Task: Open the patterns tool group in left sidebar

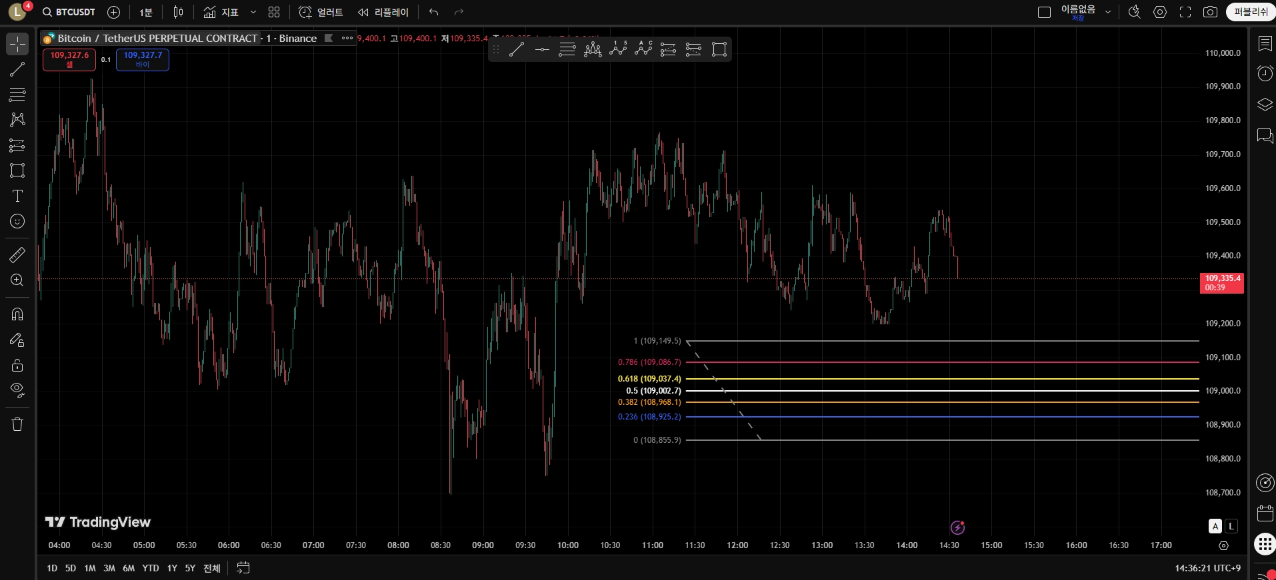Action: 17,120
